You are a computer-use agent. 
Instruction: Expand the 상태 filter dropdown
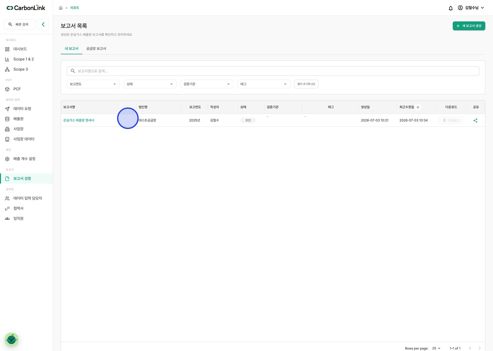pos(150,84)
